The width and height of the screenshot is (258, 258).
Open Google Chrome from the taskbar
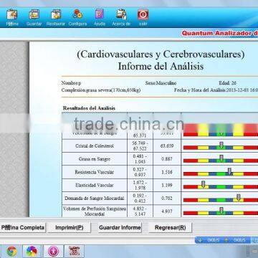click(x=12, y=252)
